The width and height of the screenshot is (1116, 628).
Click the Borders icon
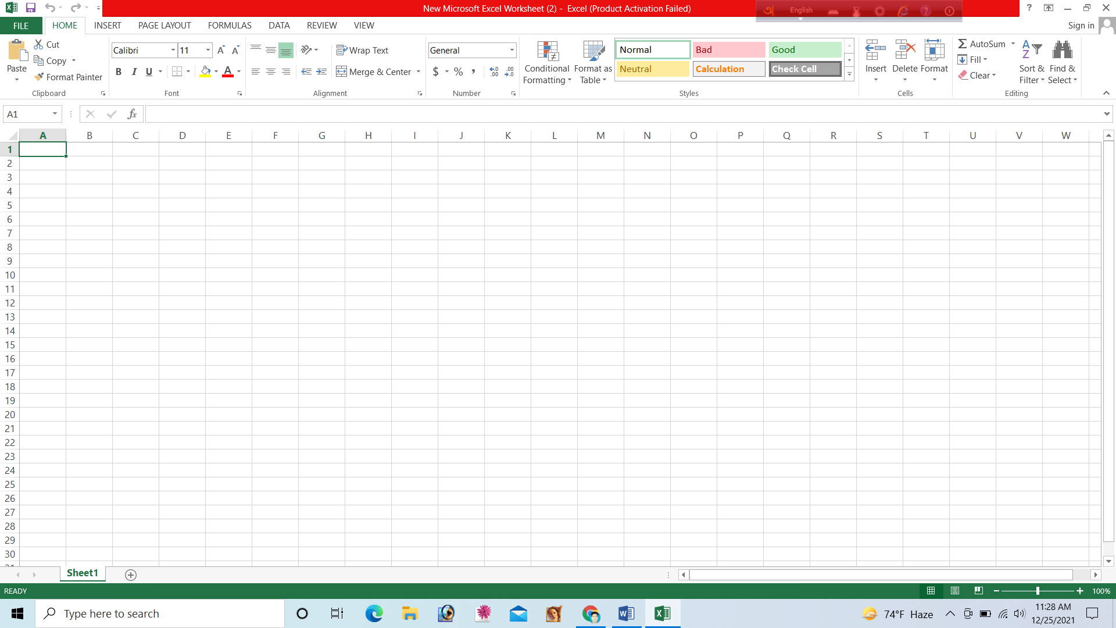coord(177,72)
